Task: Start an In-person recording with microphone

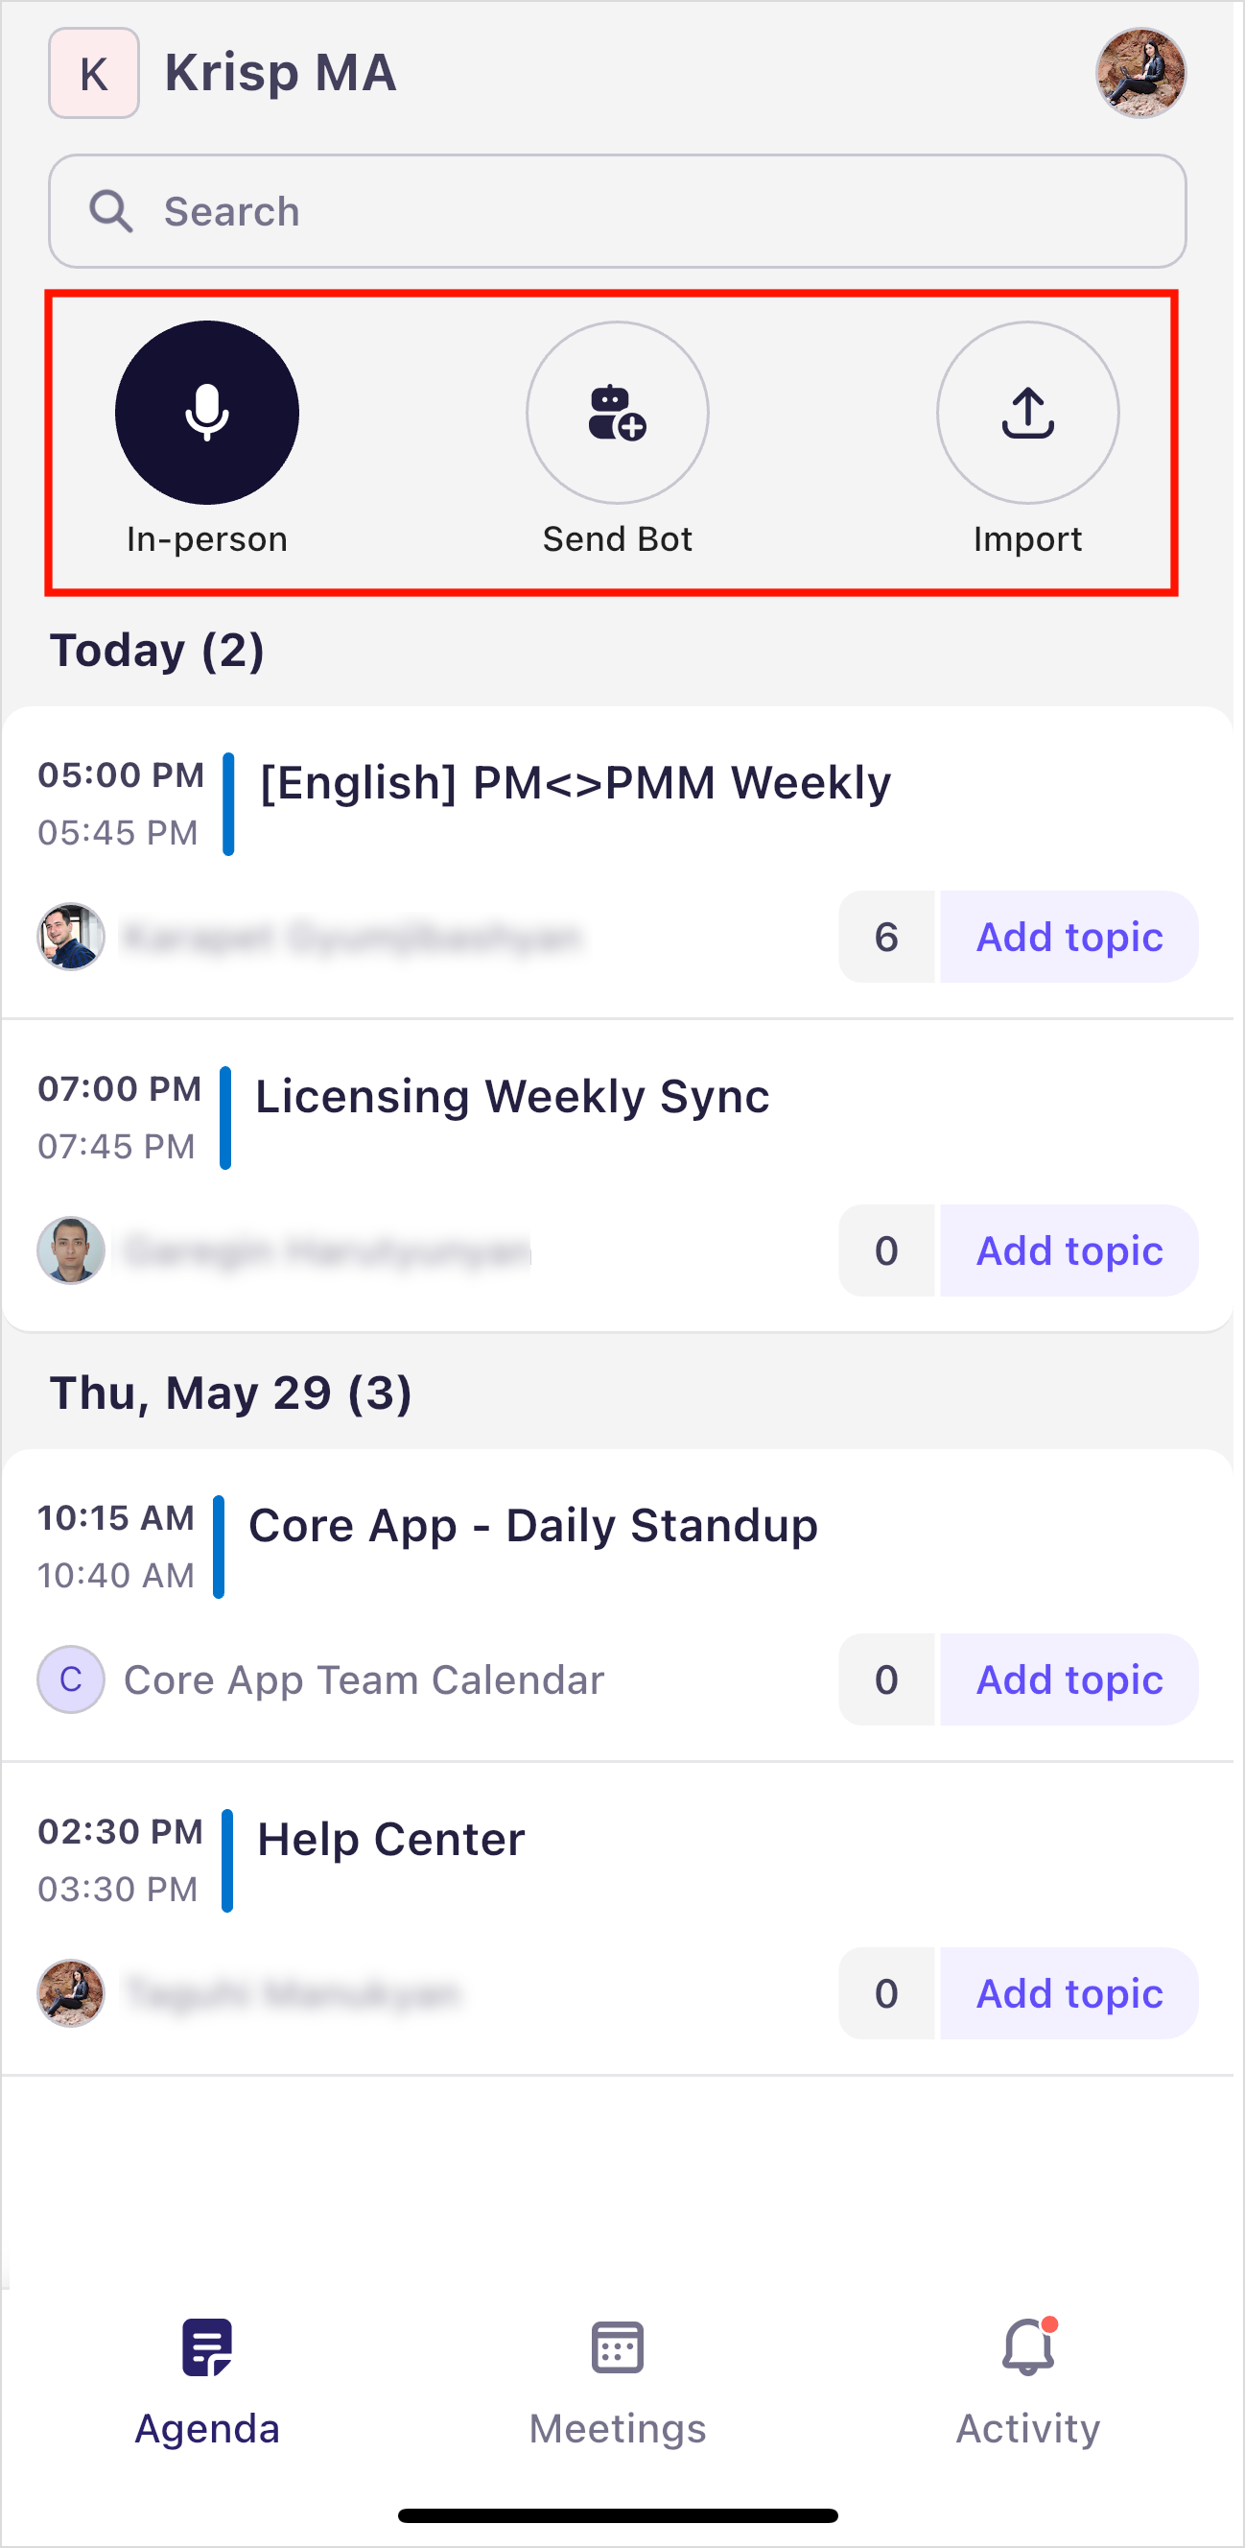Action: pyautogui.click(x=206, y=413)
